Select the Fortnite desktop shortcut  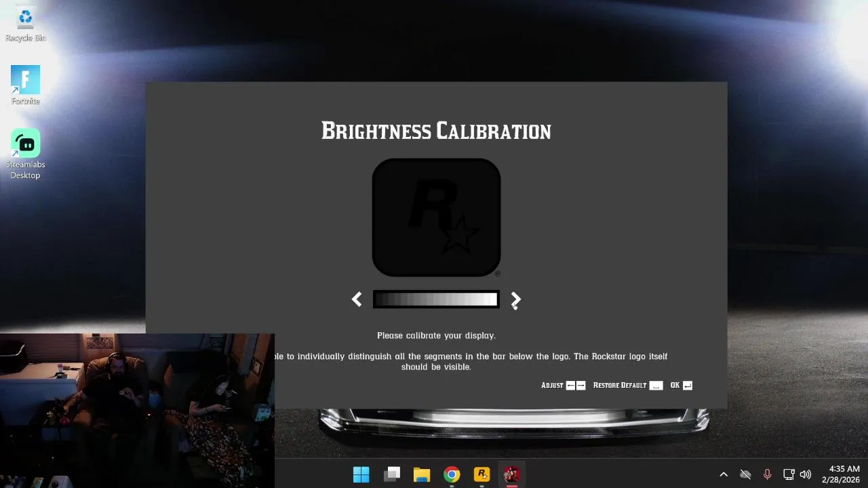(x=25, y=85)
